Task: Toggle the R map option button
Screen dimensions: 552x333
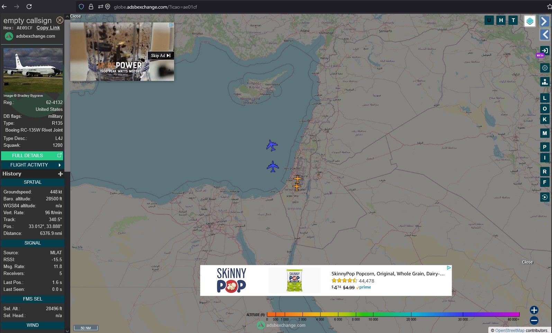Action: tap(545, 171)
